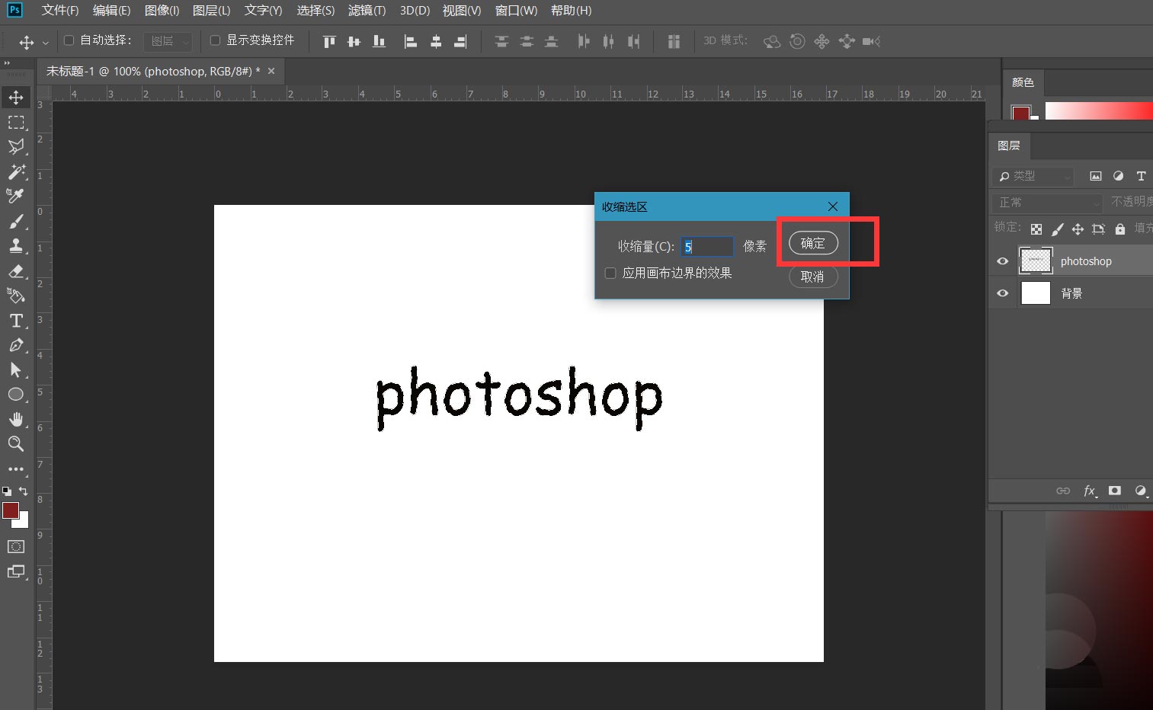Image resolution: width=1153 pixels, height=710 pixels.
Task: Select the Pen tool
Action: (16, 345)
